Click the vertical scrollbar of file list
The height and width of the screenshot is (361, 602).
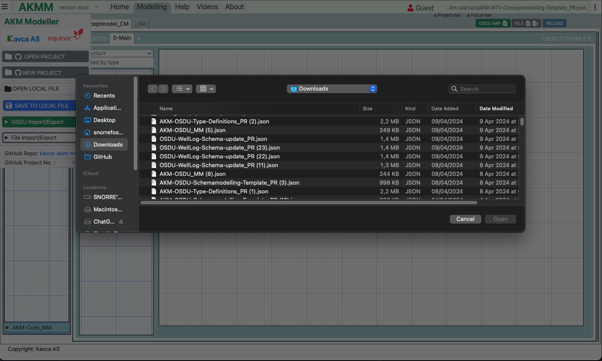pyautogui.click(x=522, y=122)
